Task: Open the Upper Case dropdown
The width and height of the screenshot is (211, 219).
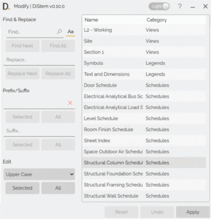Action: coord(39,174)
